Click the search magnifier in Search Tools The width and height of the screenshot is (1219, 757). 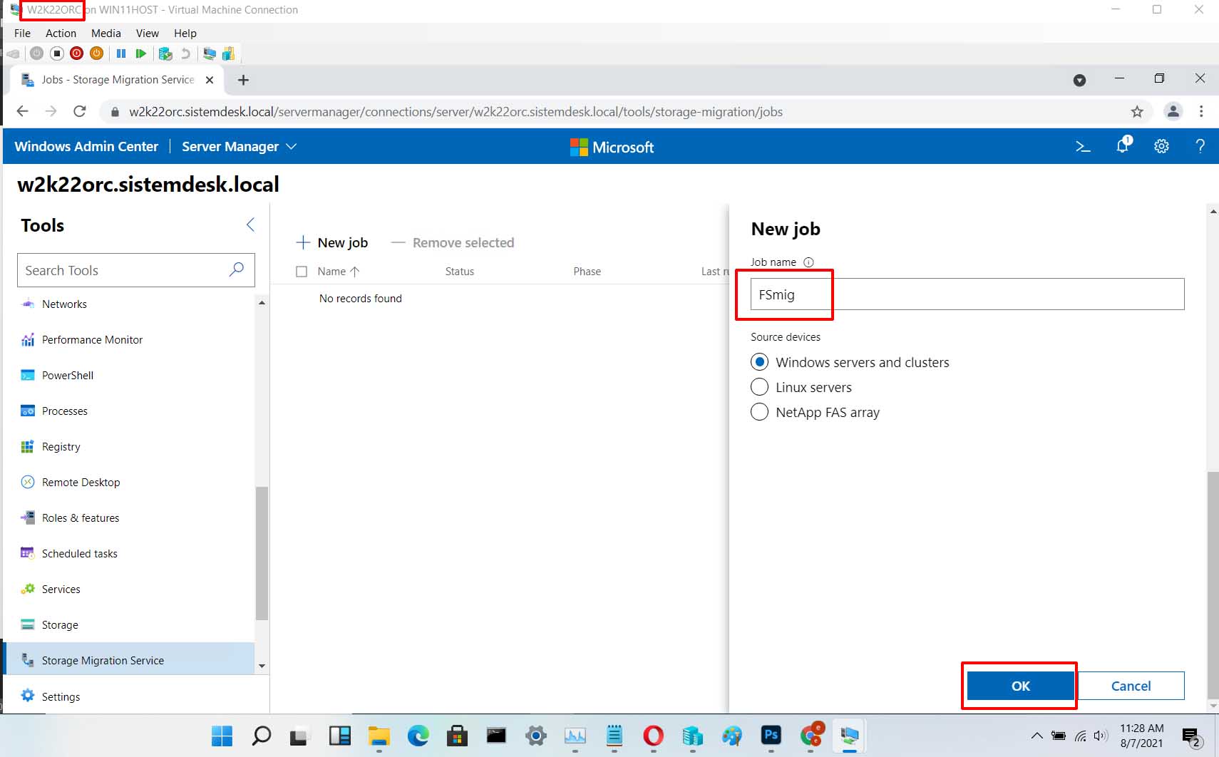click(x=237, y=269)
